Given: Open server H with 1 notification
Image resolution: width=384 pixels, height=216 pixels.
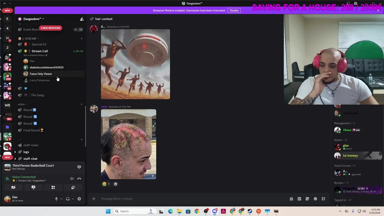Looking at the screenshot, I should point(7,38).
